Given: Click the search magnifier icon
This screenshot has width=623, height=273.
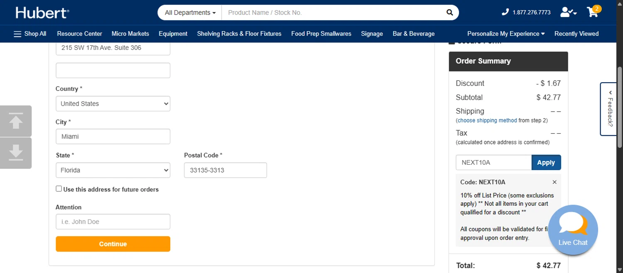Looking at the screenshot, I should [450, 12].
